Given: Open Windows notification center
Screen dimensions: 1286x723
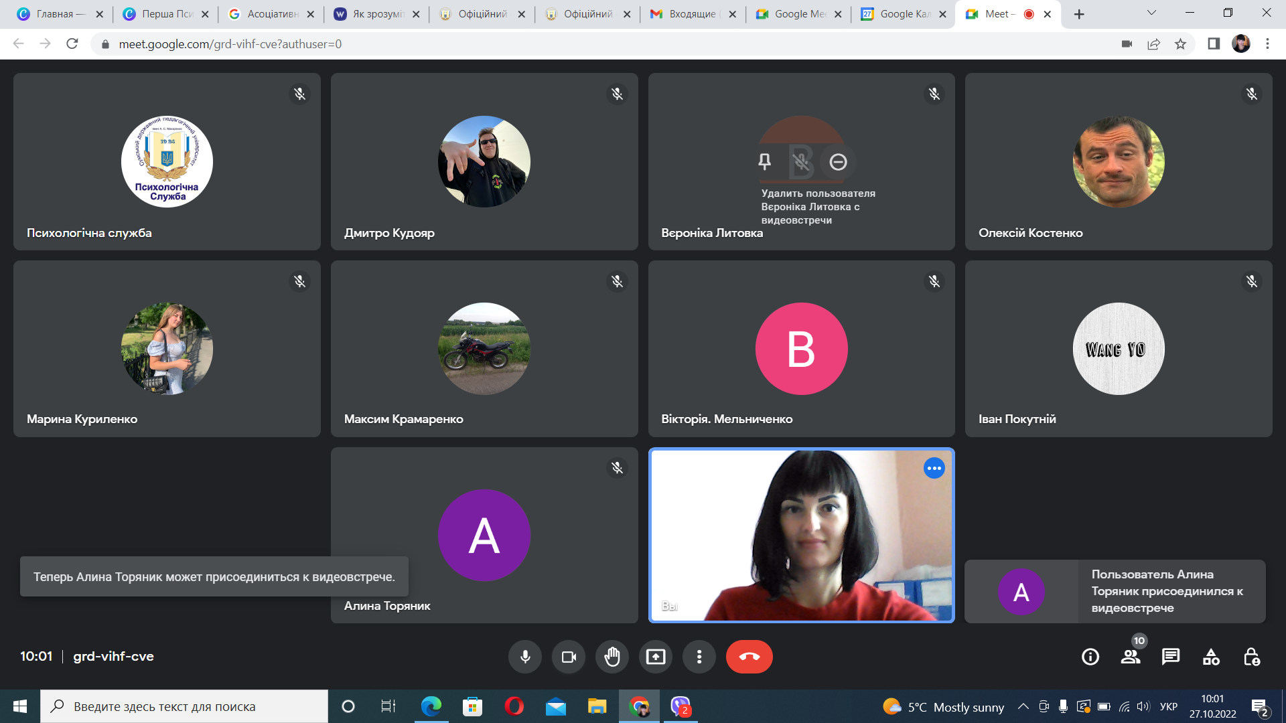Looking at the screenshot, I should coord(1259,707).
